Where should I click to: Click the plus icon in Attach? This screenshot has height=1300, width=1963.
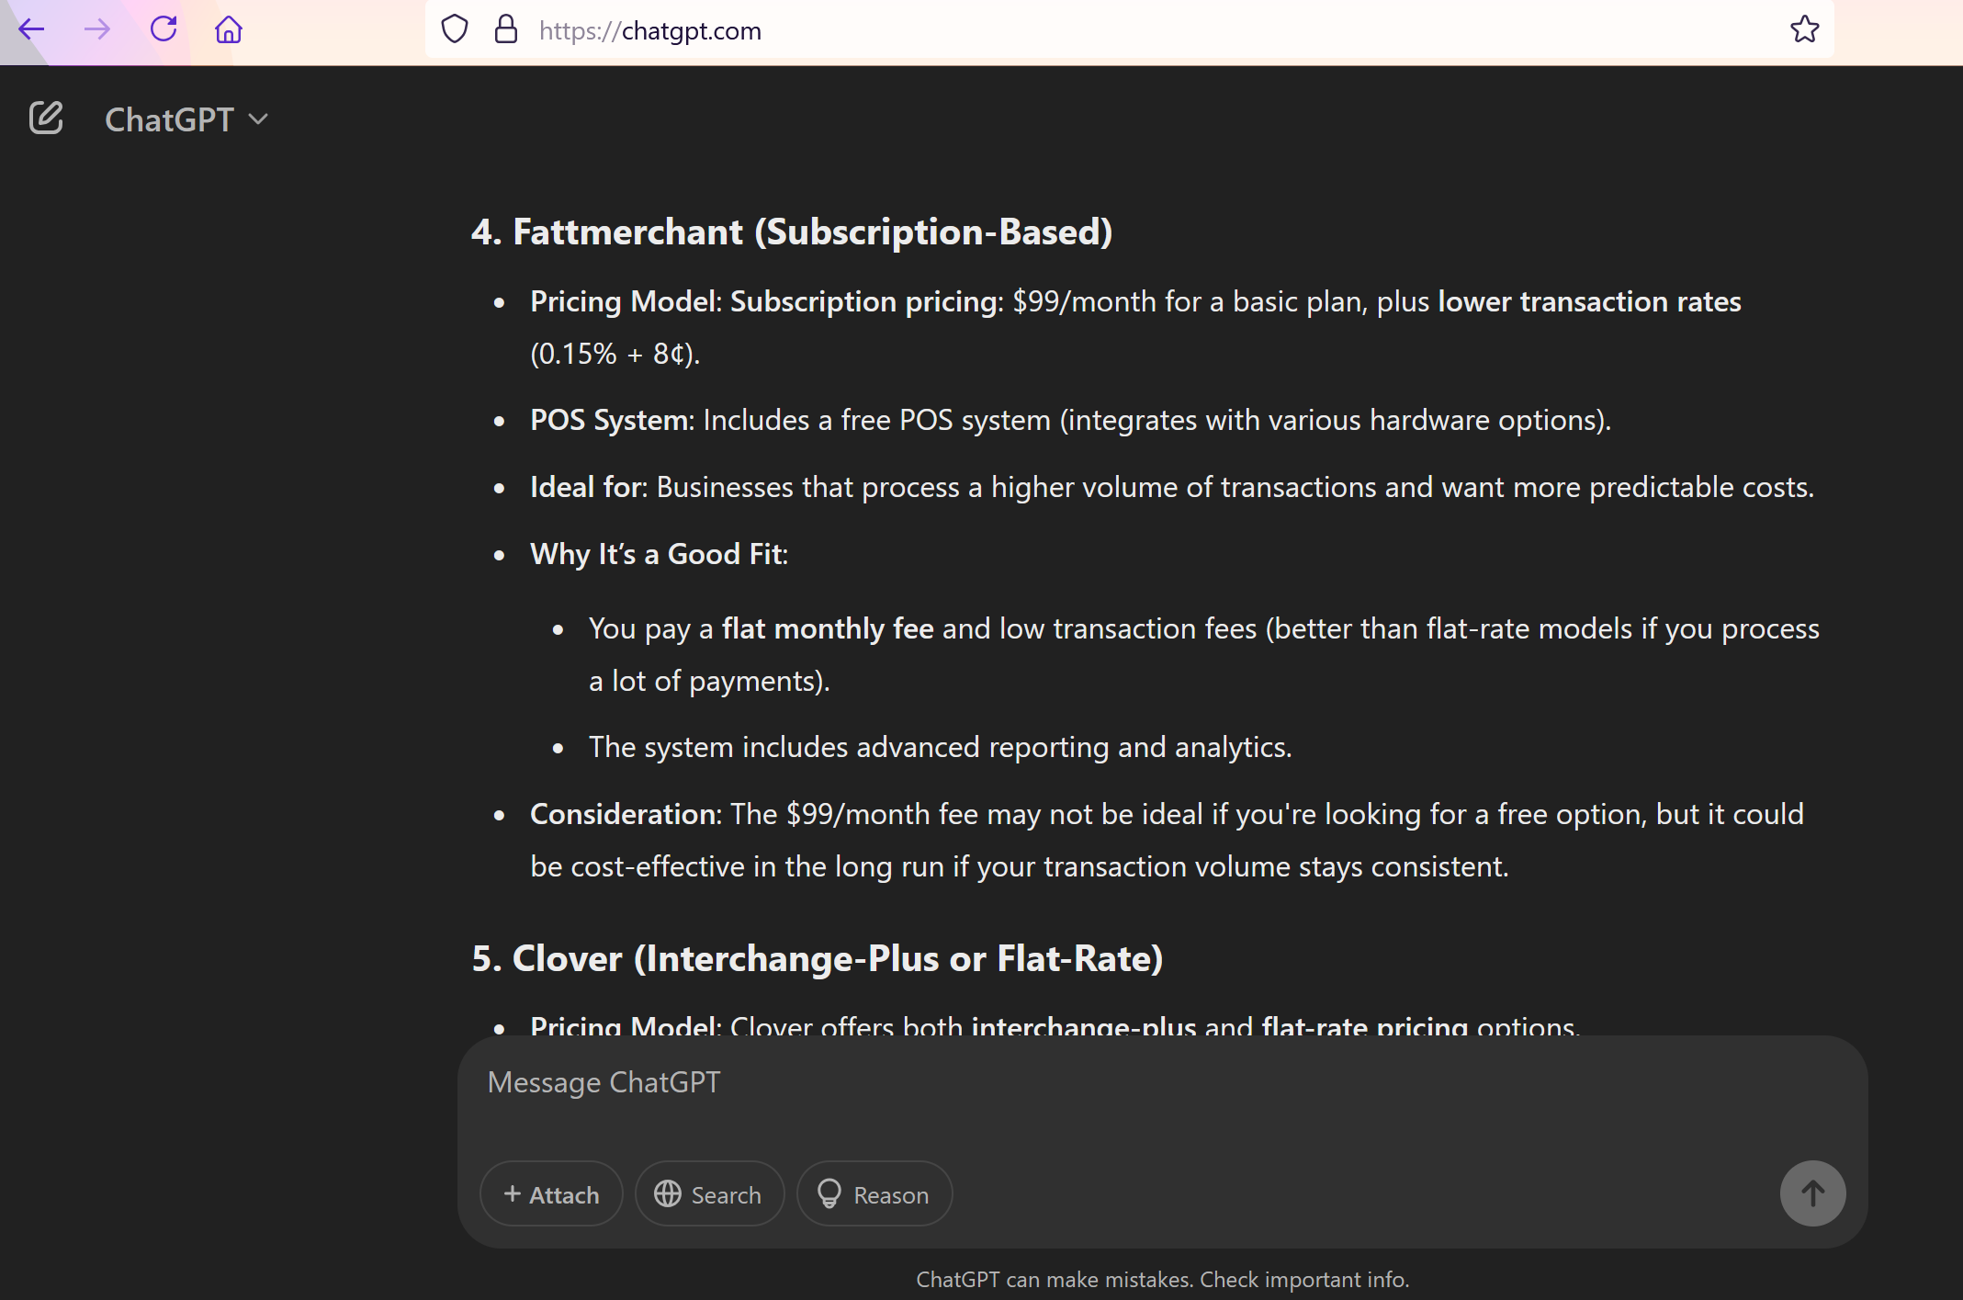pos(513,1193)
